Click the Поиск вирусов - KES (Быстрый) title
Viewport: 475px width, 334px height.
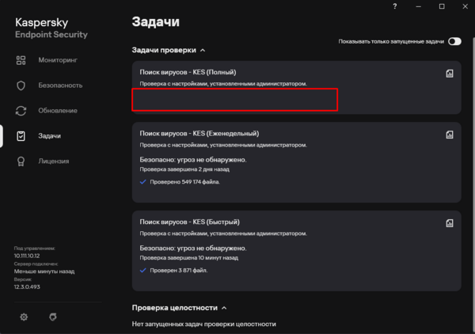pyautogui.click(x=189, y=222)
